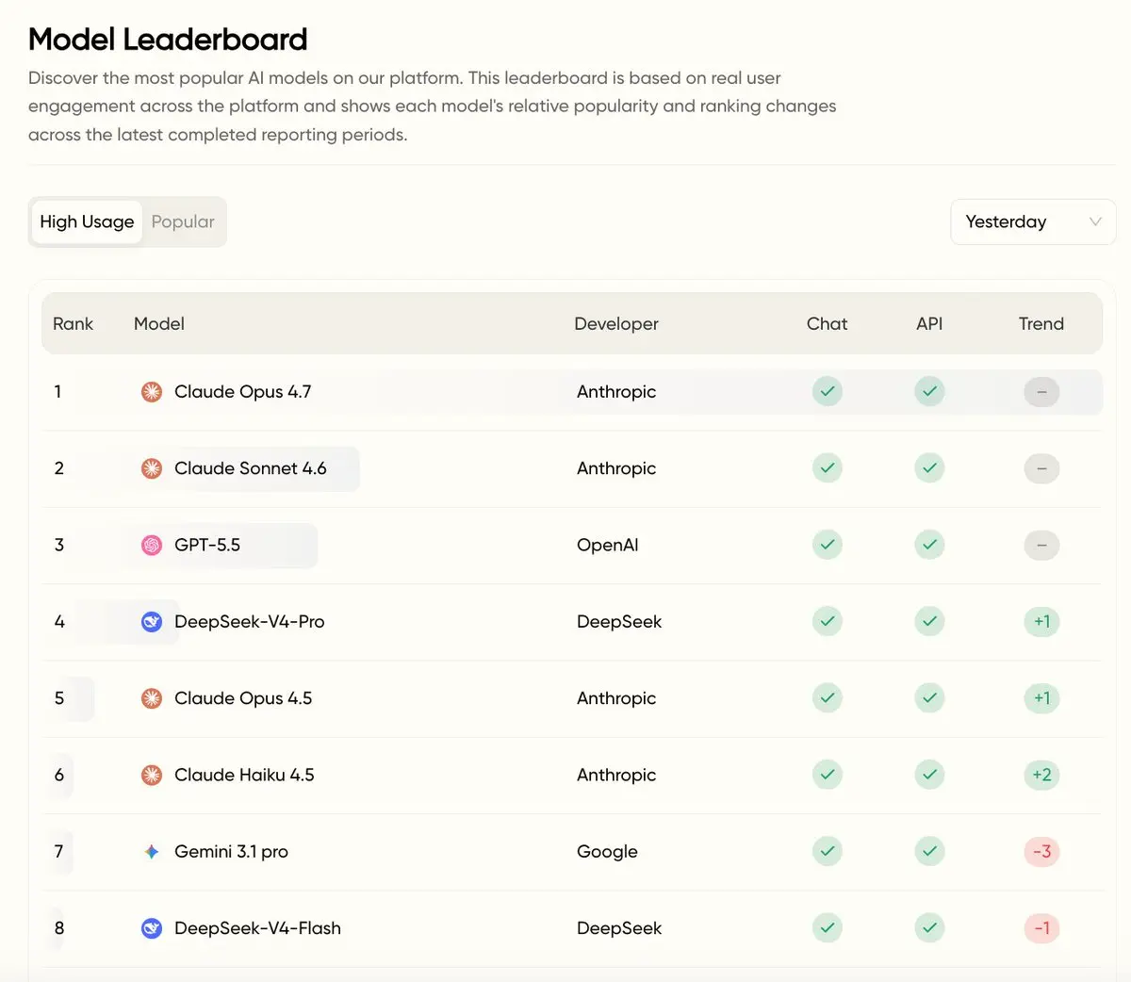
Task: Open the Gemini 3.1 pro model link
Action: click(x=231, y=852)
